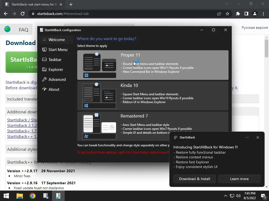Open a new browser tab
This screenshot has height=201, width=269.
[71, 4]
